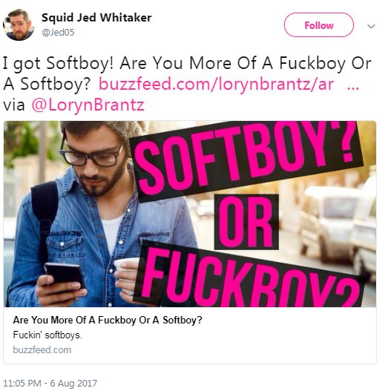
Task: Open the Squid Jed Whitaker display name
Action: pos(96,18)
